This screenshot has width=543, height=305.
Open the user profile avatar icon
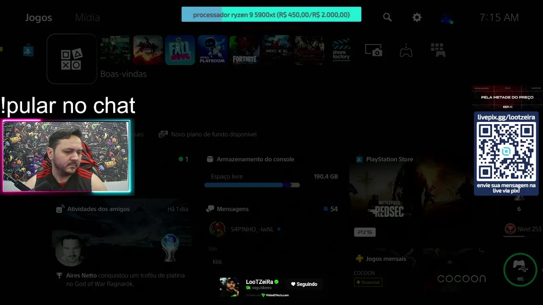pyautogui.click(x=447, y=18)
